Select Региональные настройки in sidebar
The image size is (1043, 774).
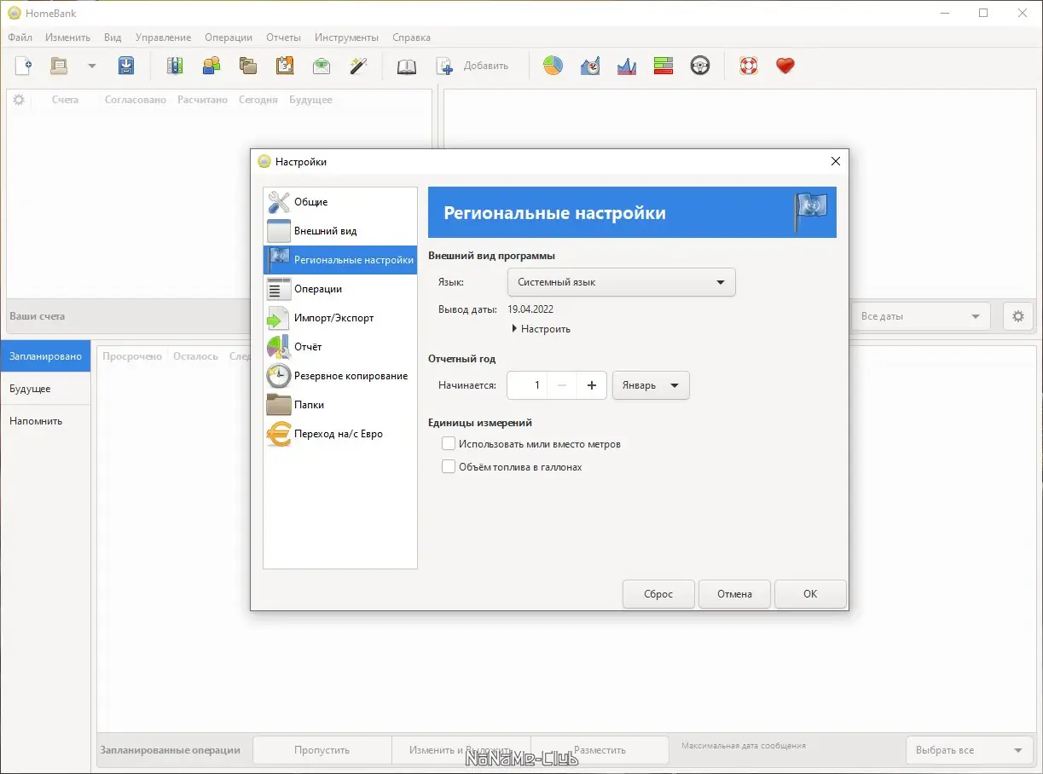[340, 260]
